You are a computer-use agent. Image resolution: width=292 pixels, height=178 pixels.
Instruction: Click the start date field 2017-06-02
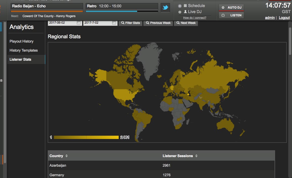click(x=62, y=23)
